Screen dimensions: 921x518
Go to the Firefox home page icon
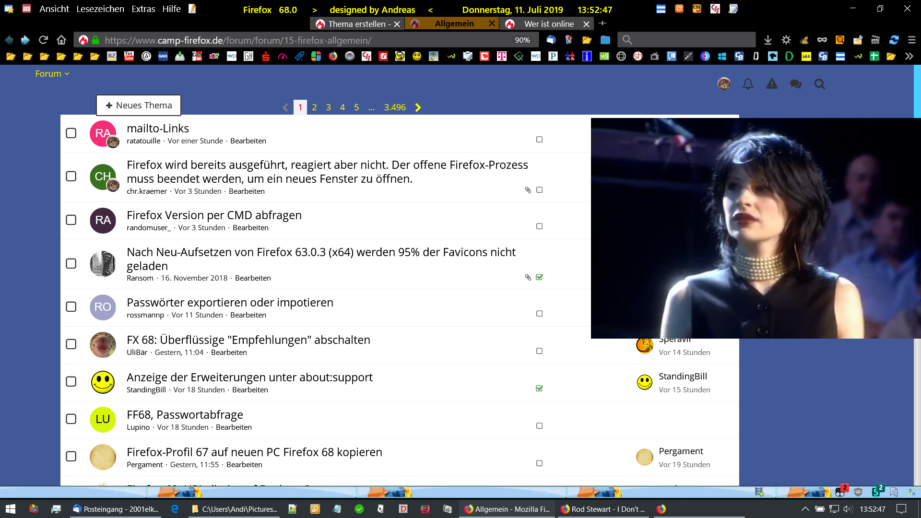click(61, 40)
